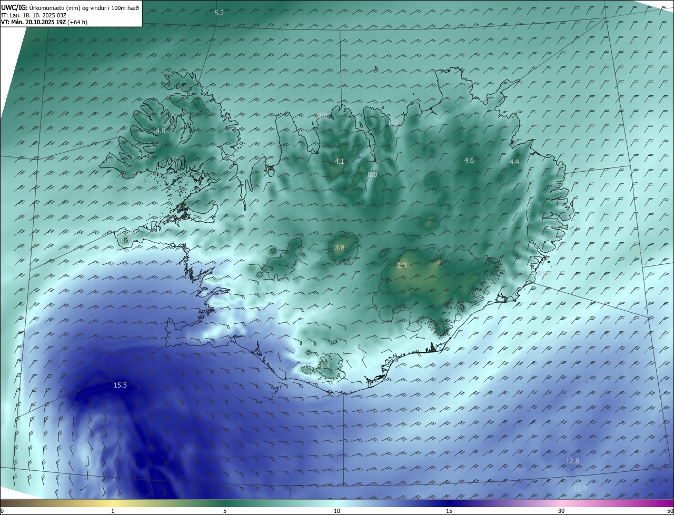Click the 'UWC/IG: Úrkomumætti (mm)' title line
Viewport: 674px width, 515px height.
point(70,8)
